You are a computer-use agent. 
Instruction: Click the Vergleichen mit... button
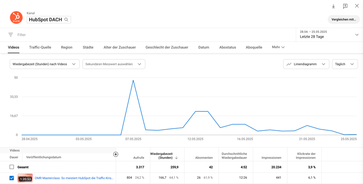(344, 20)
